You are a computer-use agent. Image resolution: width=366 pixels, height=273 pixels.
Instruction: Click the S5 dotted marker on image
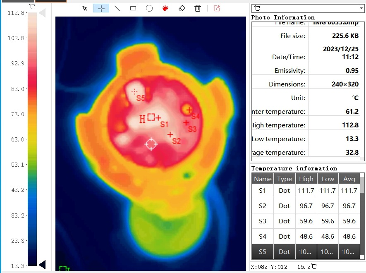(134, 91)
